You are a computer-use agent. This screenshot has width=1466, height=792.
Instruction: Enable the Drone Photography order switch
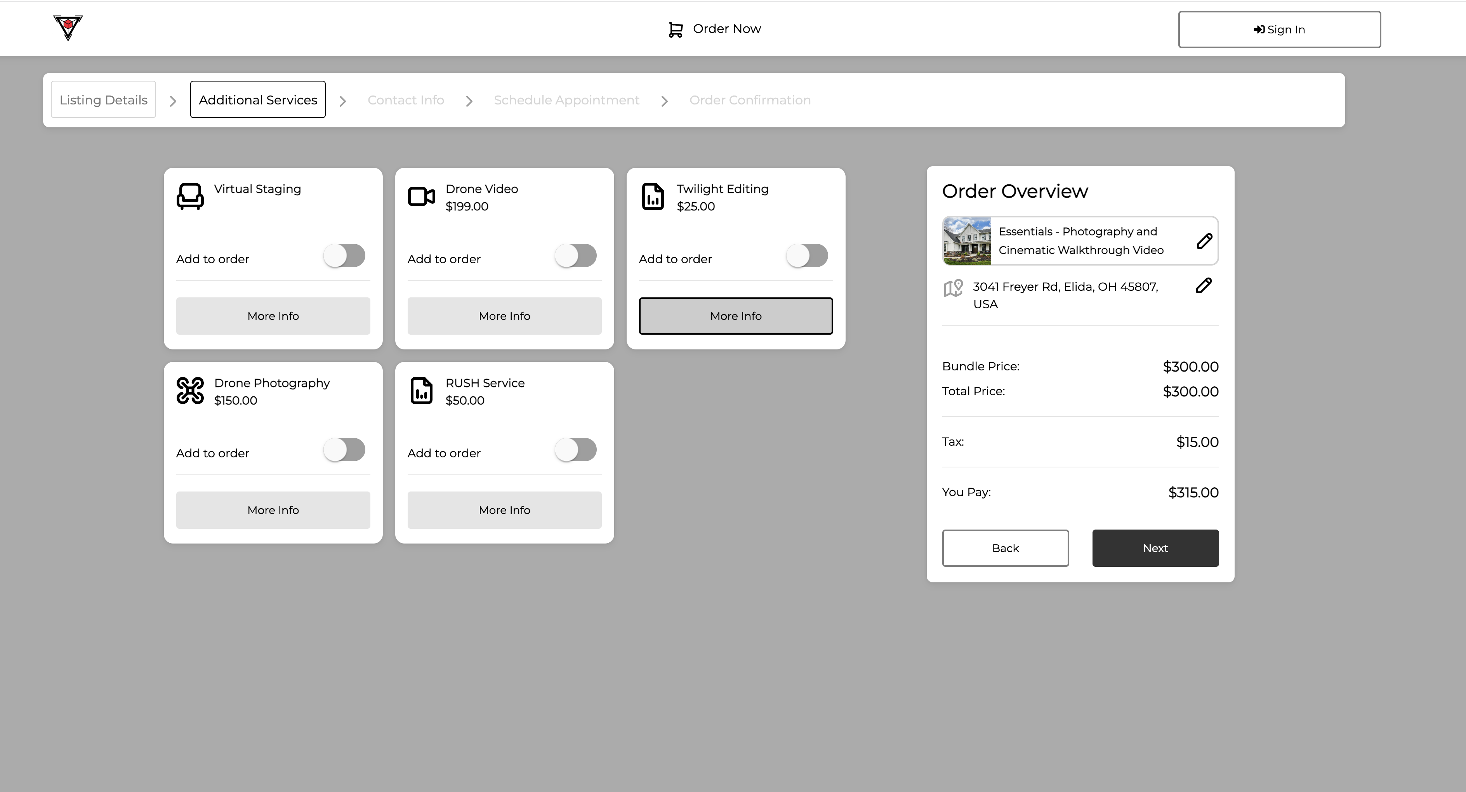click(x=344, y=450)
